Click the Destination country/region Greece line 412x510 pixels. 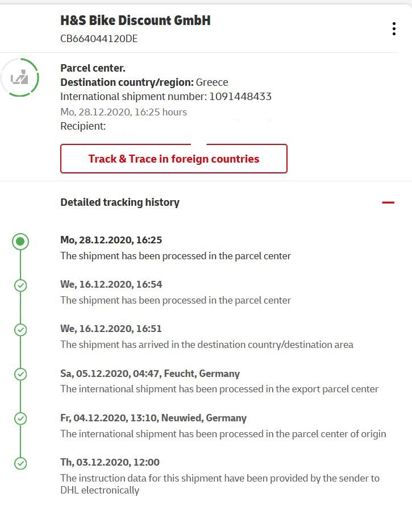click(x=144, y=82)
